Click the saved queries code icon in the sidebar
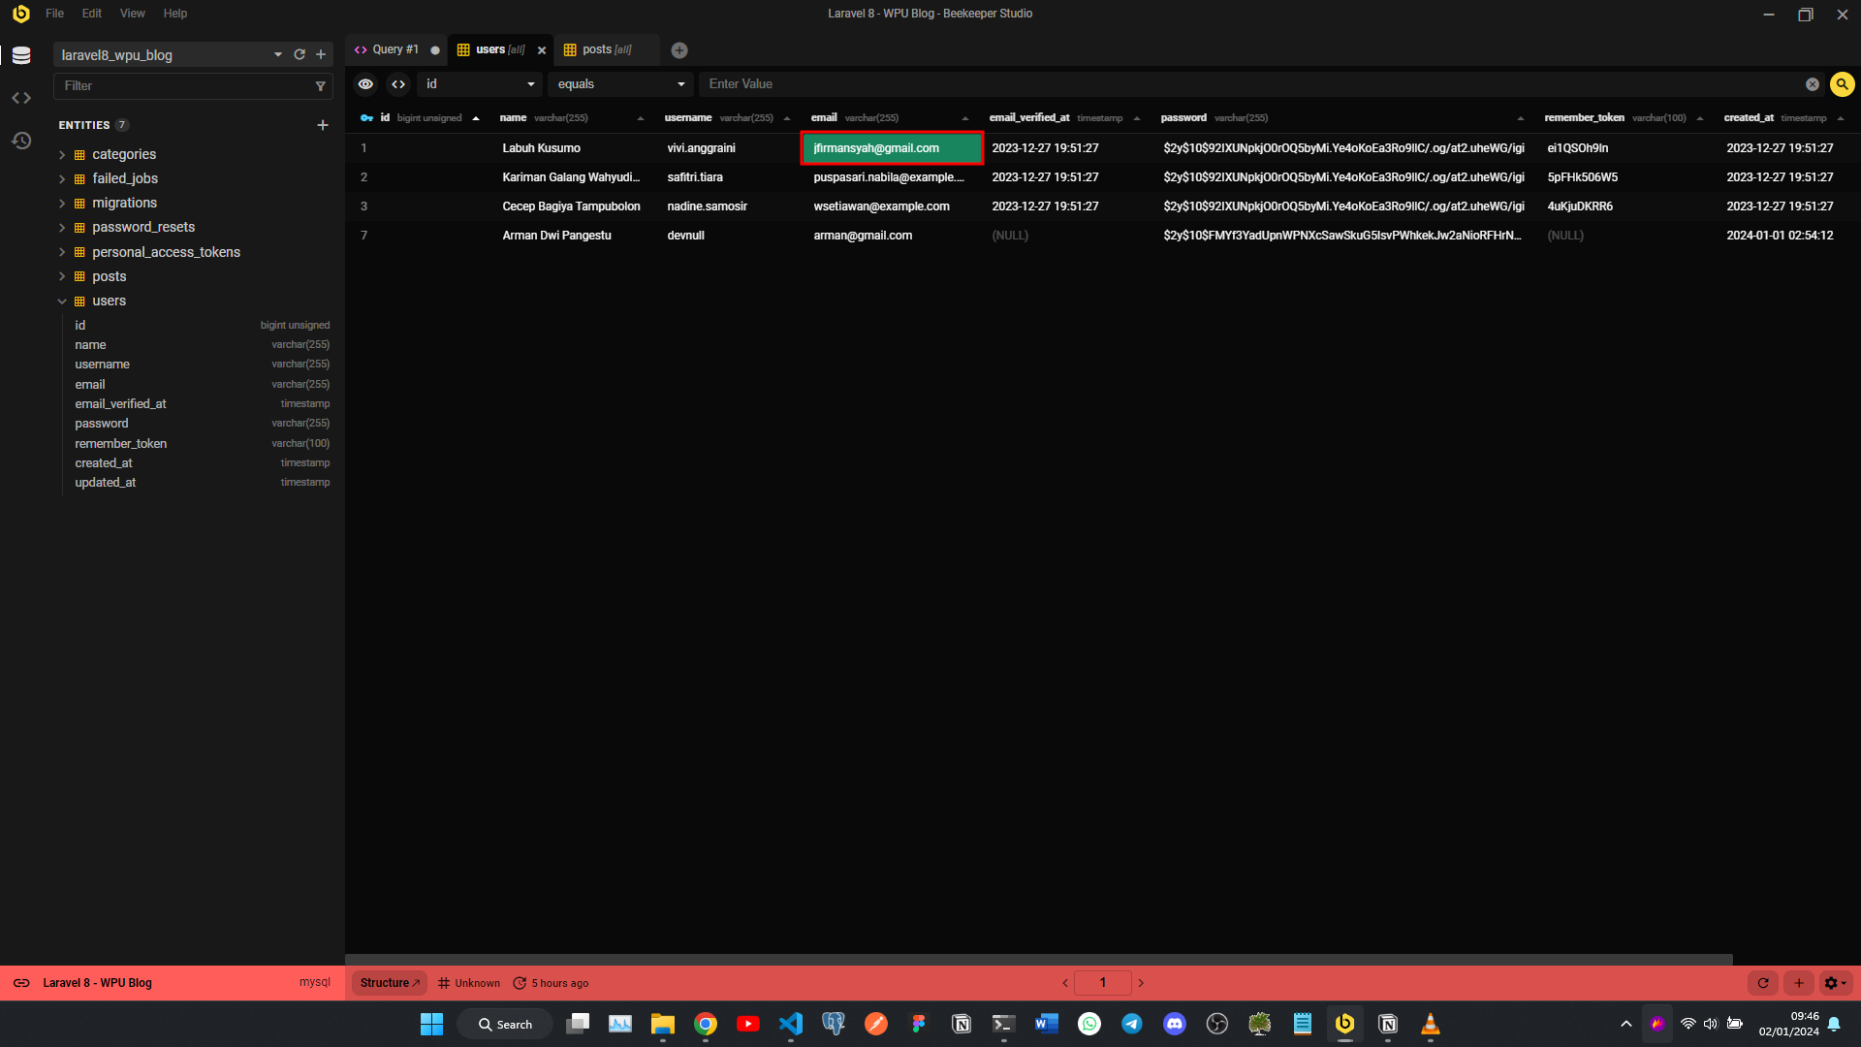 21,98
